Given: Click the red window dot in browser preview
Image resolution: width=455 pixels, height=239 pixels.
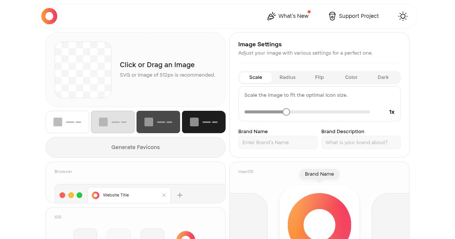Looking at the screenshot, I should (63, 195).
